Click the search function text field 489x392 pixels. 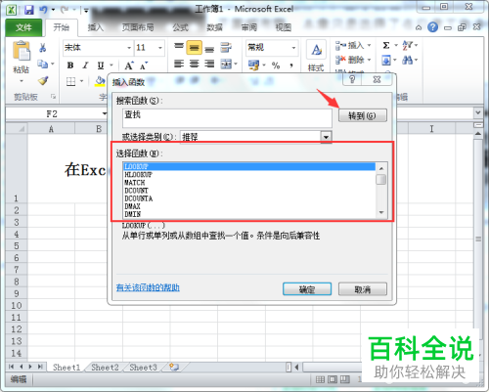(x=227, y=118)
